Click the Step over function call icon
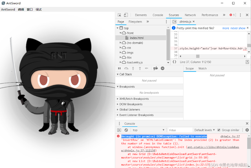 (x=126, y=69)
